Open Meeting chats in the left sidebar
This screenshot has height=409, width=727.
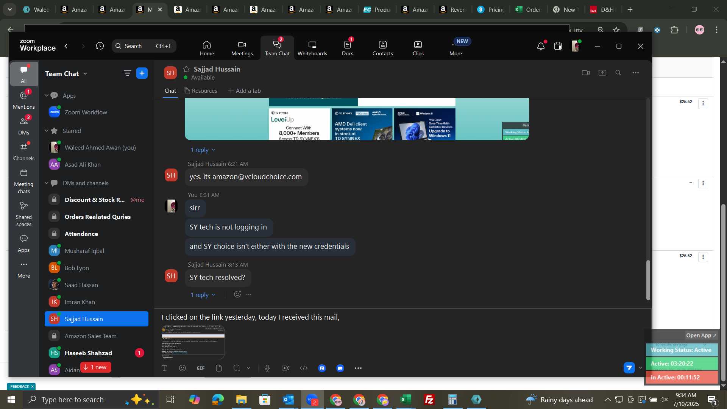coord(24,181)
